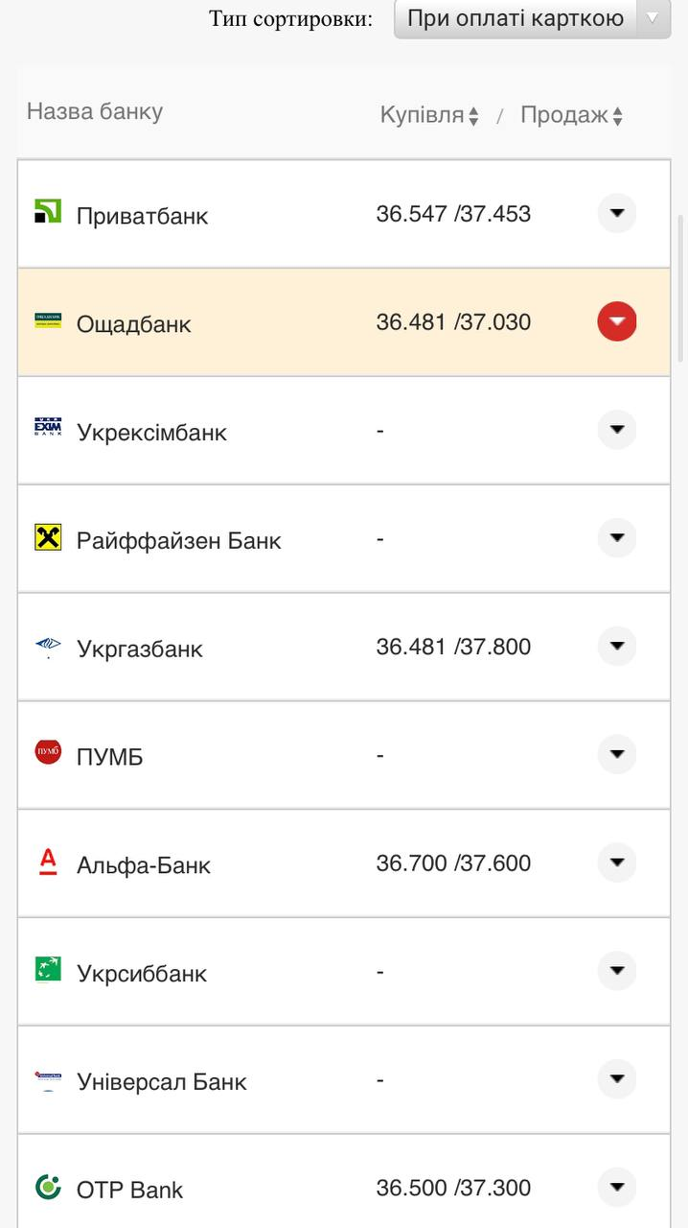
Task: Click the Райффайзен Банк name
Action: 179,541
